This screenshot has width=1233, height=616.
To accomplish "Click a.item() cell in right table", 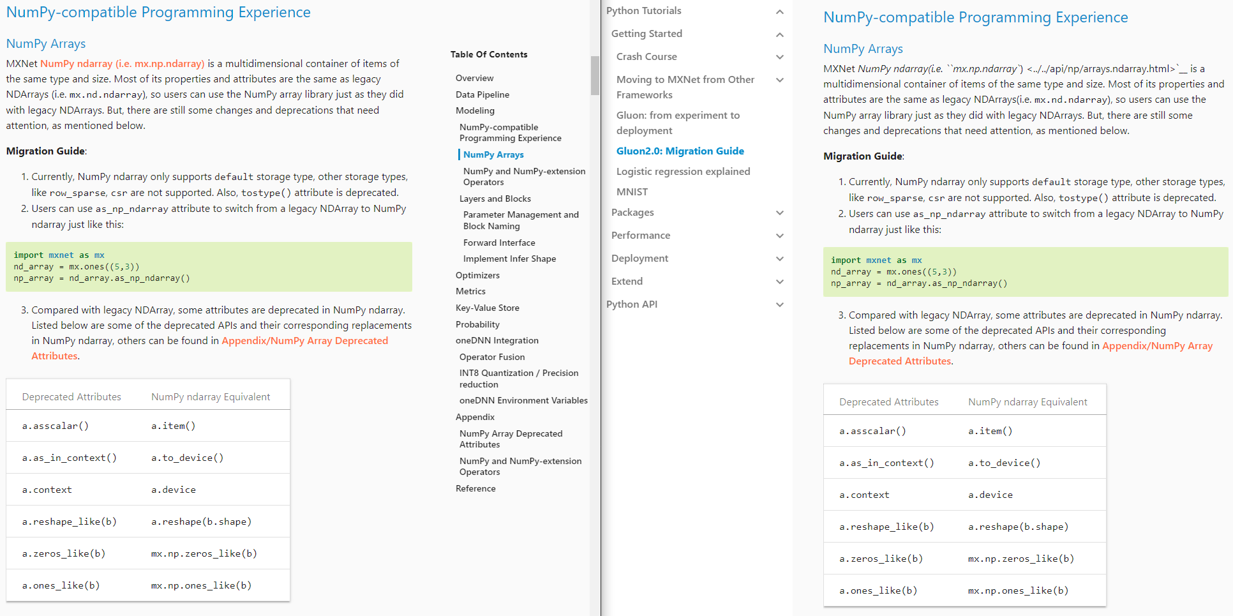I will pyautogui.click(x=990, y=431).
